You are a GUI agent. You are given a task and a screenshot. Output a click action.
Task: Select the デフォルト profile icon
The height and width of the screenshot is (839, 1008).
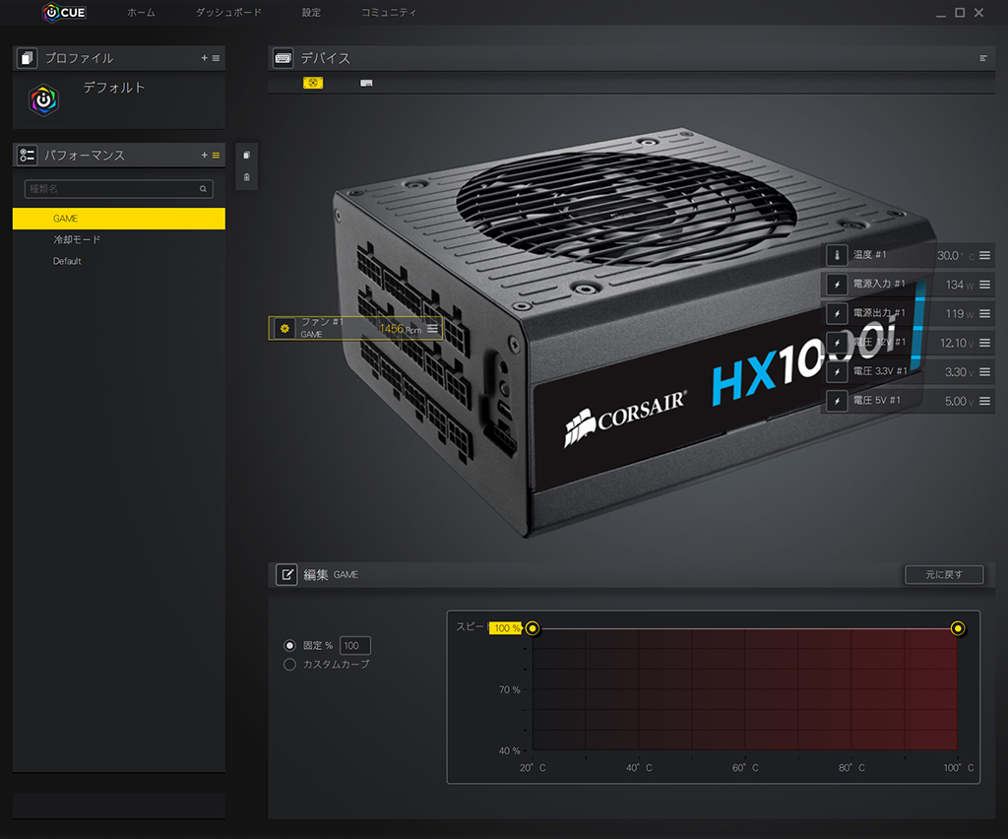tap(43, 100)
